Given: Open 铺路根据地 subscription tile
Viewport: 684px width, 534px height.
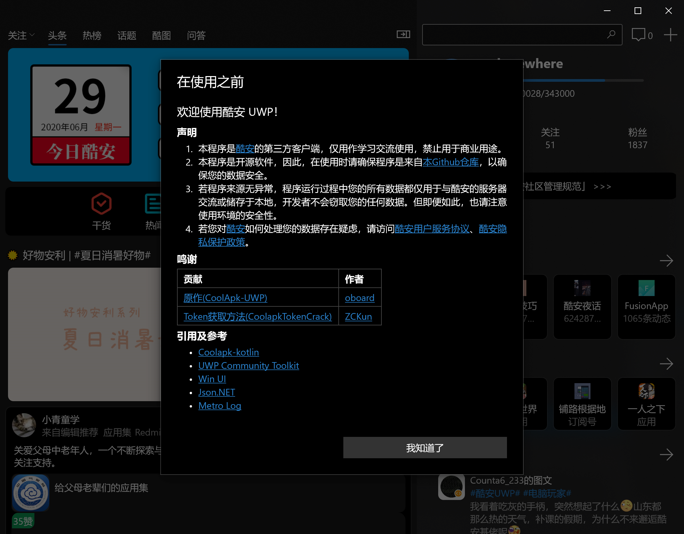Looking at the screenshot, I should click(x=582, y=404).
